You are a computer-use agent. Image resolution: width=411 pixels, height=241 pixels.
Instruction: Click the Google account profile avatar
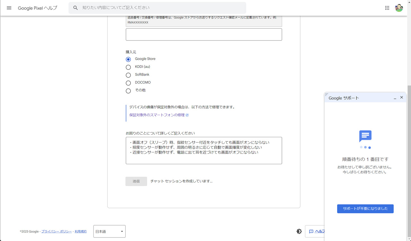coord(398,8)
